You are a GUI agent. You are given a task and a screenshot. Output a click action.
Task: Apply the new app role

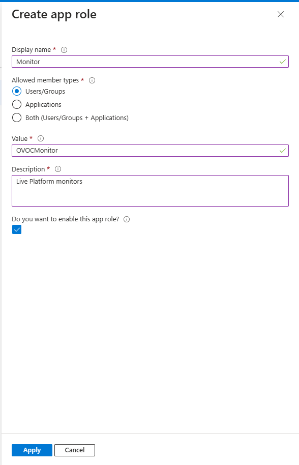pyautogui.click(x=32, y=450)
